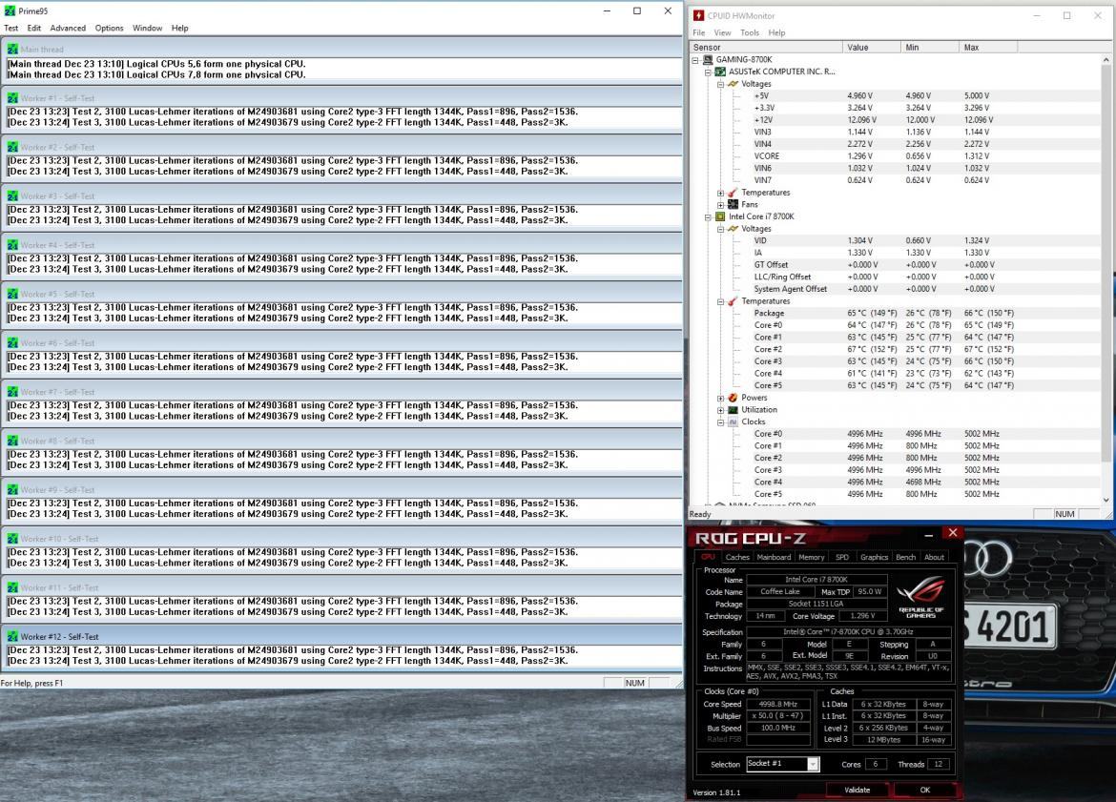Click the Validate button in CPU-Z
1116x802 pixels.
click(x=857, y=790)
